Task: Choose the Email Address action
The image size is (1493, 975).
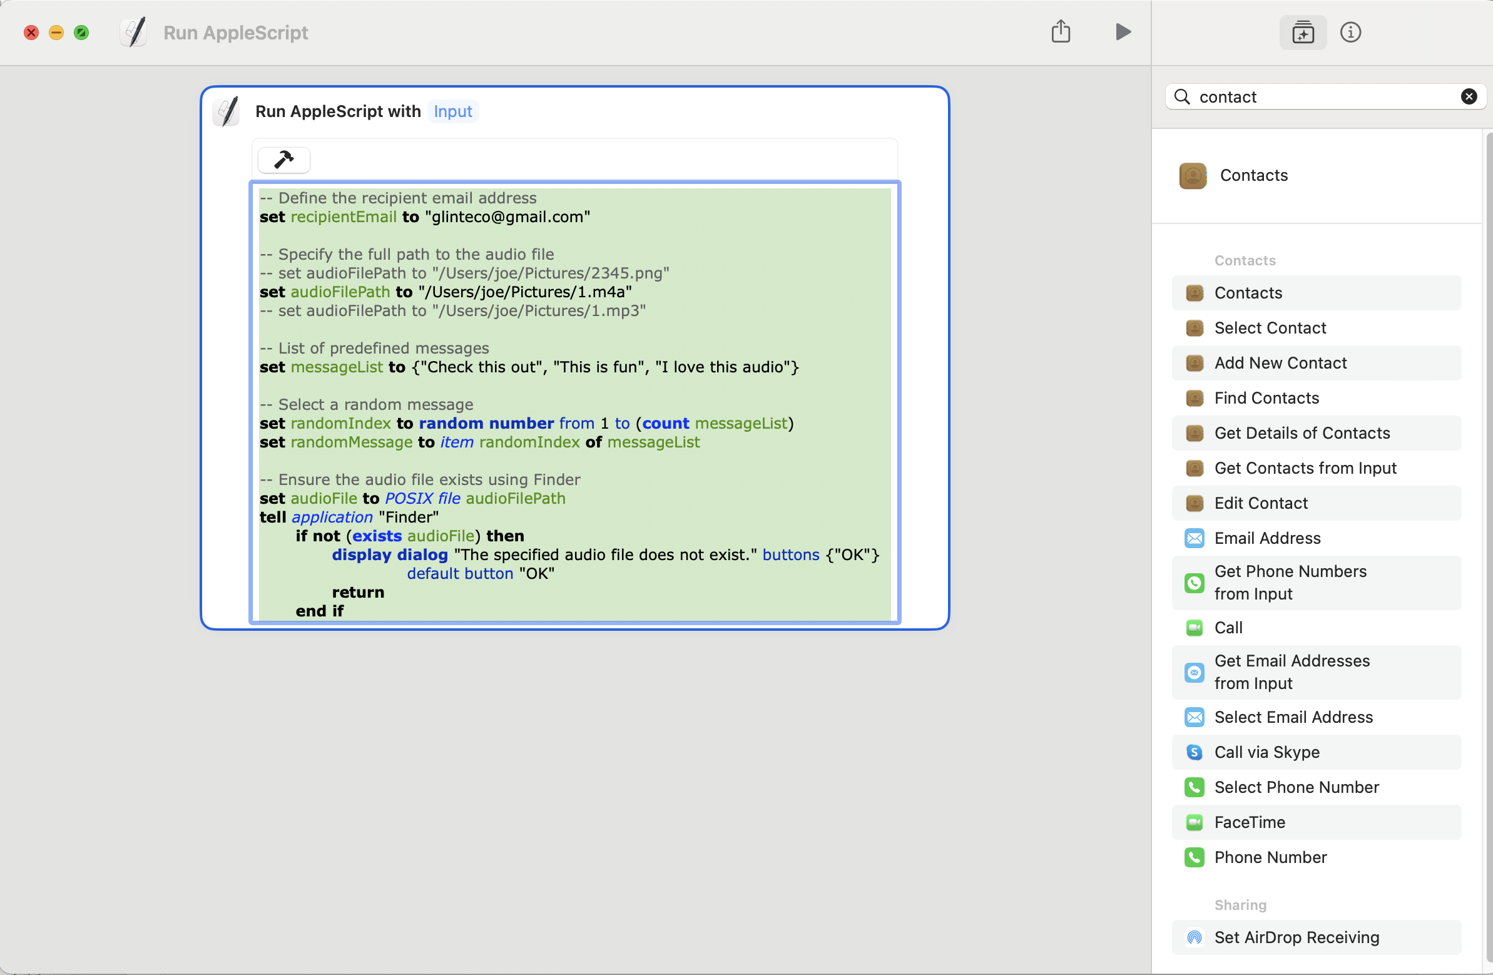Action: click(x=1316, y=539)
